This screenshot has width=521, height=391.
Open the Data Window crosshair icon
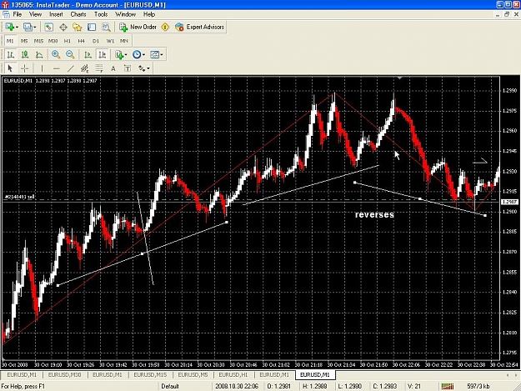click(63, 27)
